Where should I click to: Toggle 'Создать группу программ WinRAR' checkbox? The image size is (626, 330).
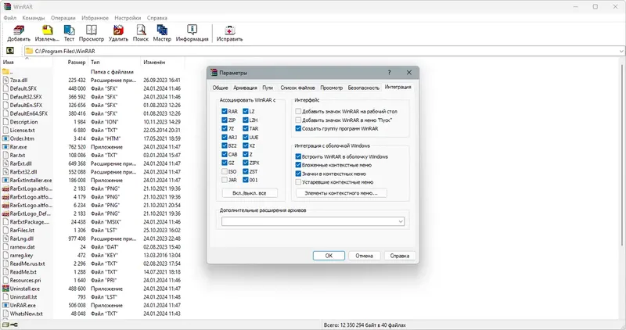tap(298, 128)
